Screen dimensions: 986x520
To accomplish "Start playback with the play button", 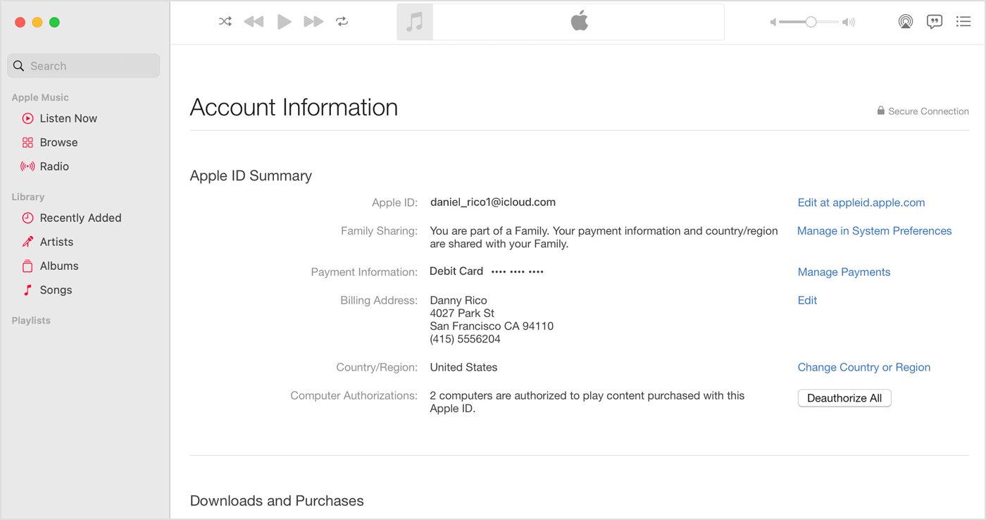I will point(285,22).
